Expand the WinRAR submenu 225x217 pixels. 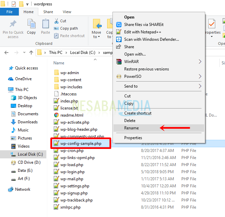[200, 62]
